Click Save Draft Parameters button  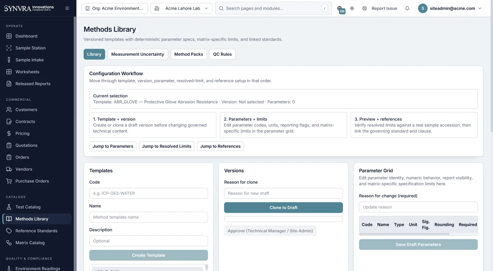click(418, 245)
